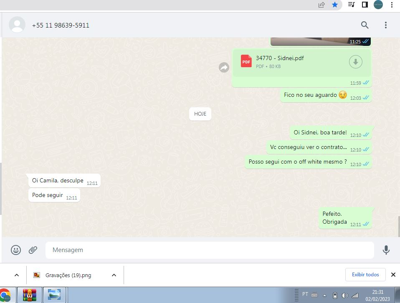Click the HOJE date separator
This screenshot has width=400, height=303.
click(200, 114)
